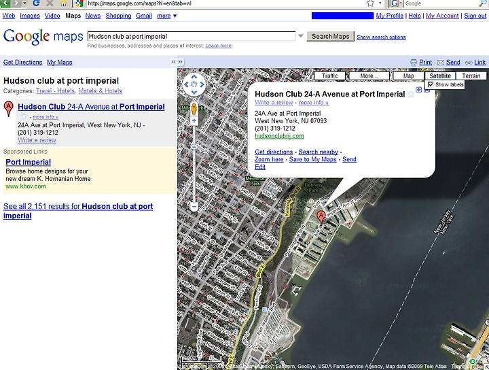Open the Video link in Google navigation
The width and height of the screenshot is (489, 370).
tap(52, 16)
